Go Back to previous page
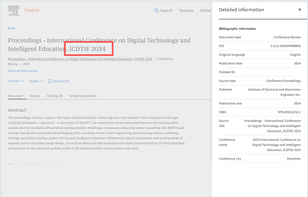 (11, 28)
